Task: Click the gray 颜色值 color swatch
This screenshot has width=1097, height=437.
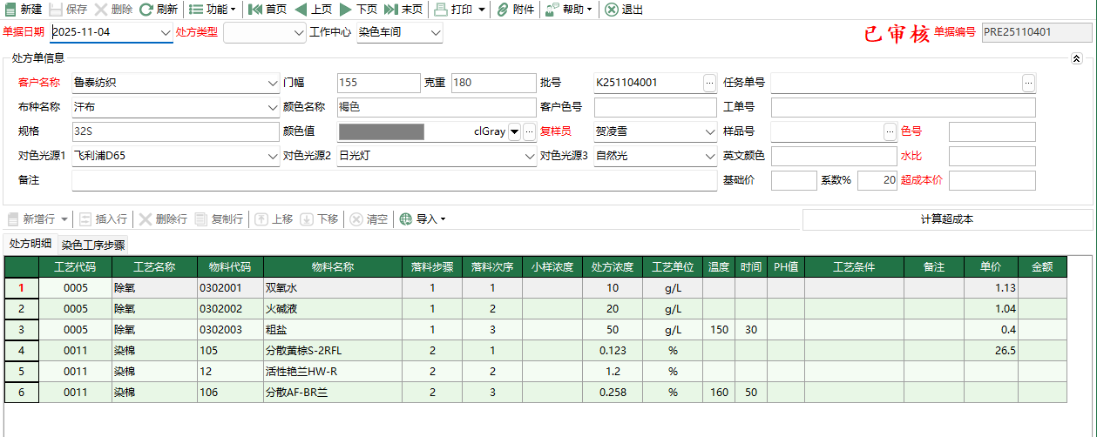Action: [382, 132]
